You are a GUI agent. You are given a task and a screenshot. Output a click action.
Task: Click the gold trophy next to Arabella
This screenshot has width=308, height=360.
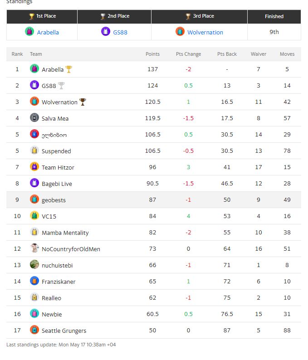click(x=69, y=69)
